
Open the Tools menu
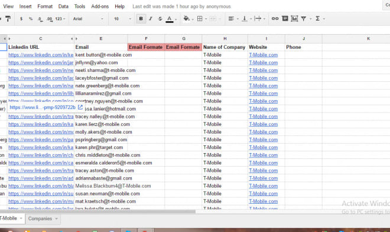click(x=80, y=6)
